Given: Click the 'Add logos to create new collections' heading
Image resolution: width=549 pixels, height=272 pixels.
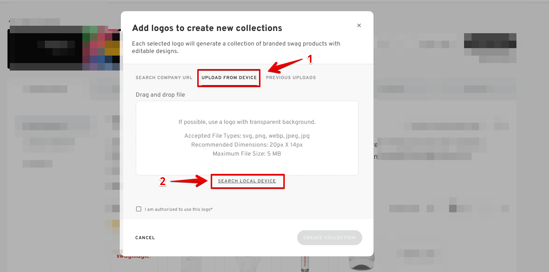Looking at the screenshot, I should pos(207,28).
